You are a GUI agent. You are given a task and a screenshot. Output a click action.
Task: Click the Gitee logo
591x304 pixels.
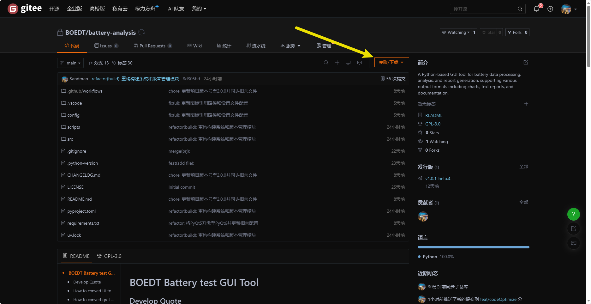pyautogui.click(x=25, y=9)
